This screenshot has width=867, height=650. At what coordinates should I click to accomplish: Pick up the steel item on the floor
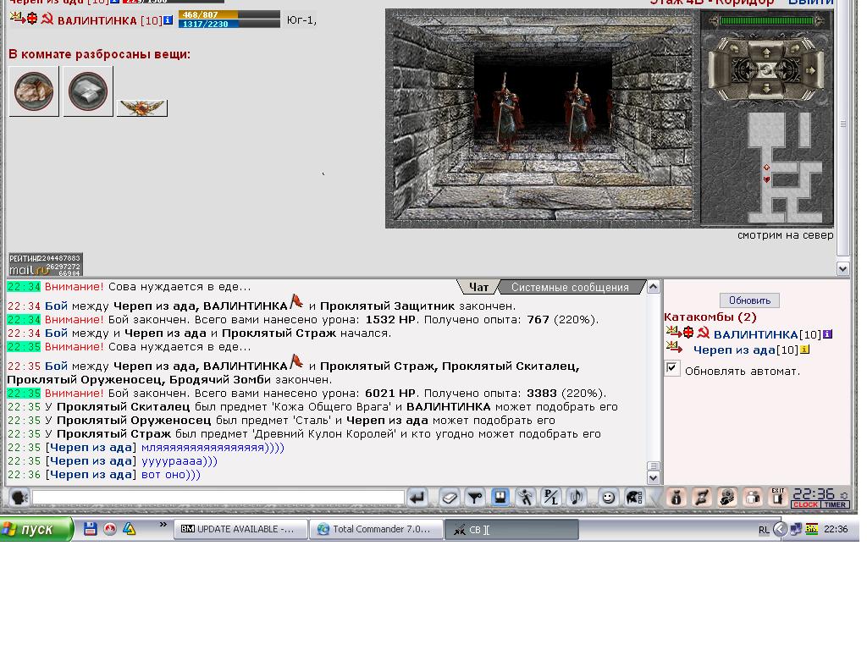[x=88, y=91]
